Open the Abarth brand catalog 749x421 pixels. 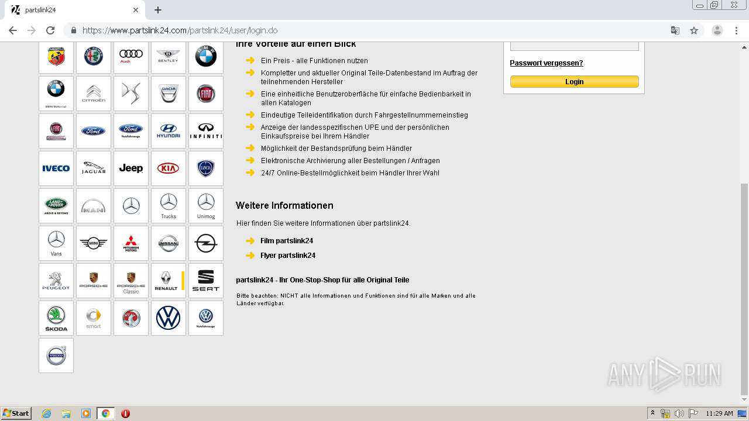pos(56,57)
